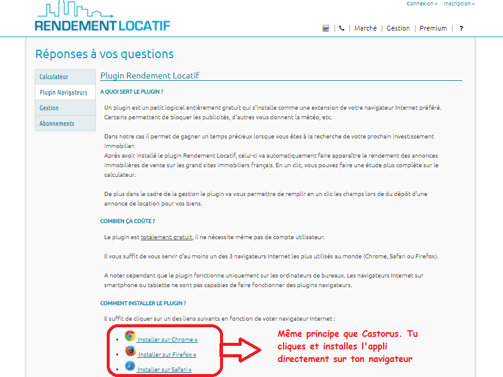Click the Chrome browser icon
The width and height of the screenshot is (503, 377).
(x=130, y=336)
